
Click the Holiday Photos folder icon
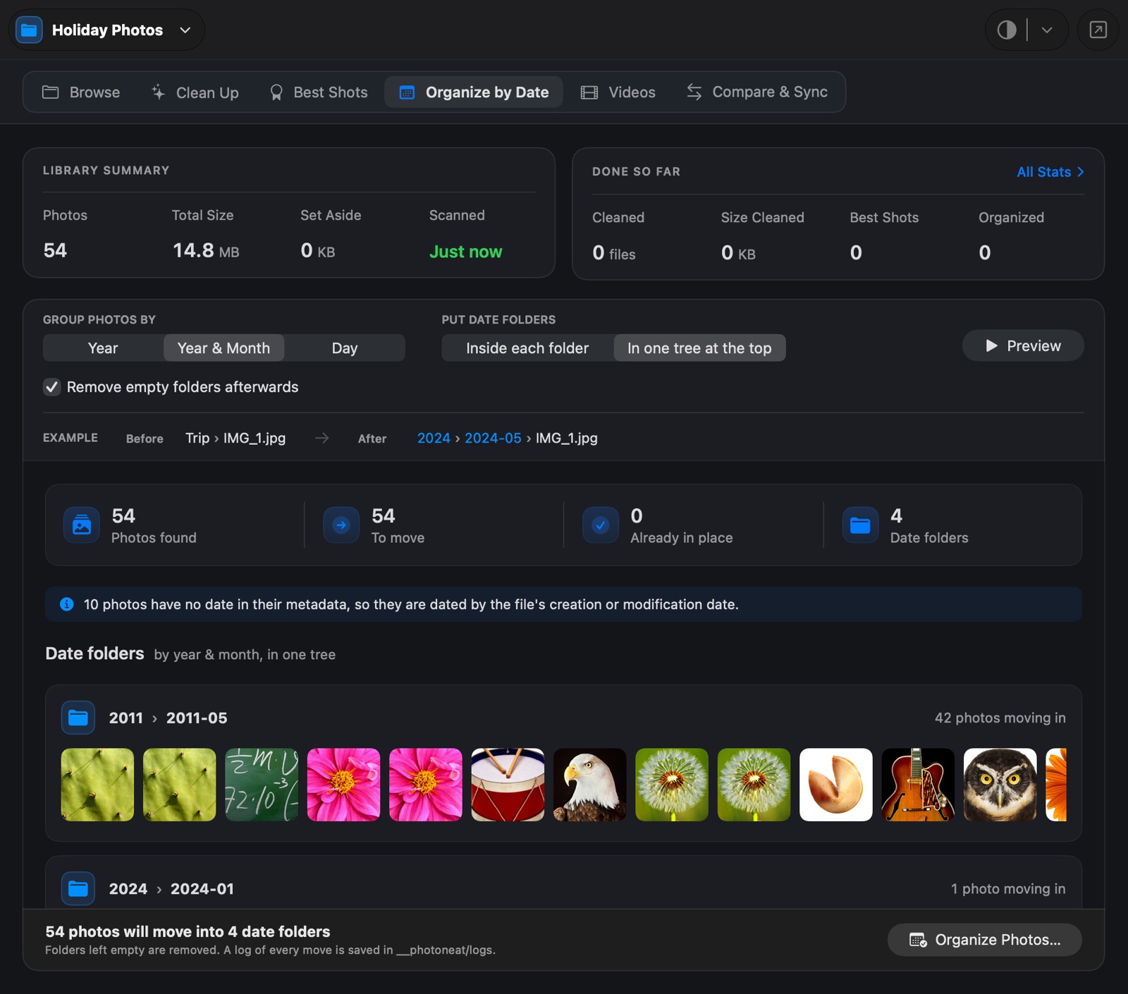coord(29,30)
